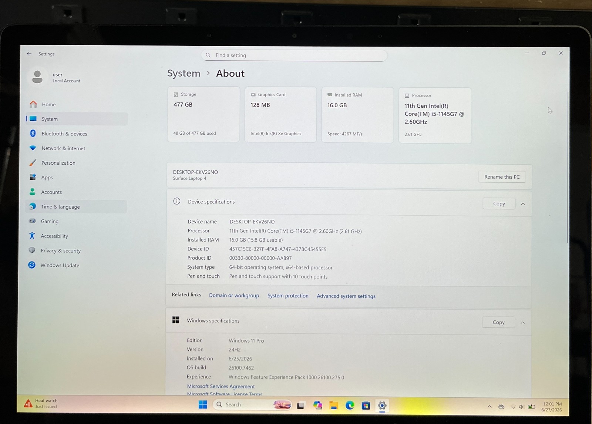
Task: Click the Network wifi icon in sidebar
Action: 33,148
